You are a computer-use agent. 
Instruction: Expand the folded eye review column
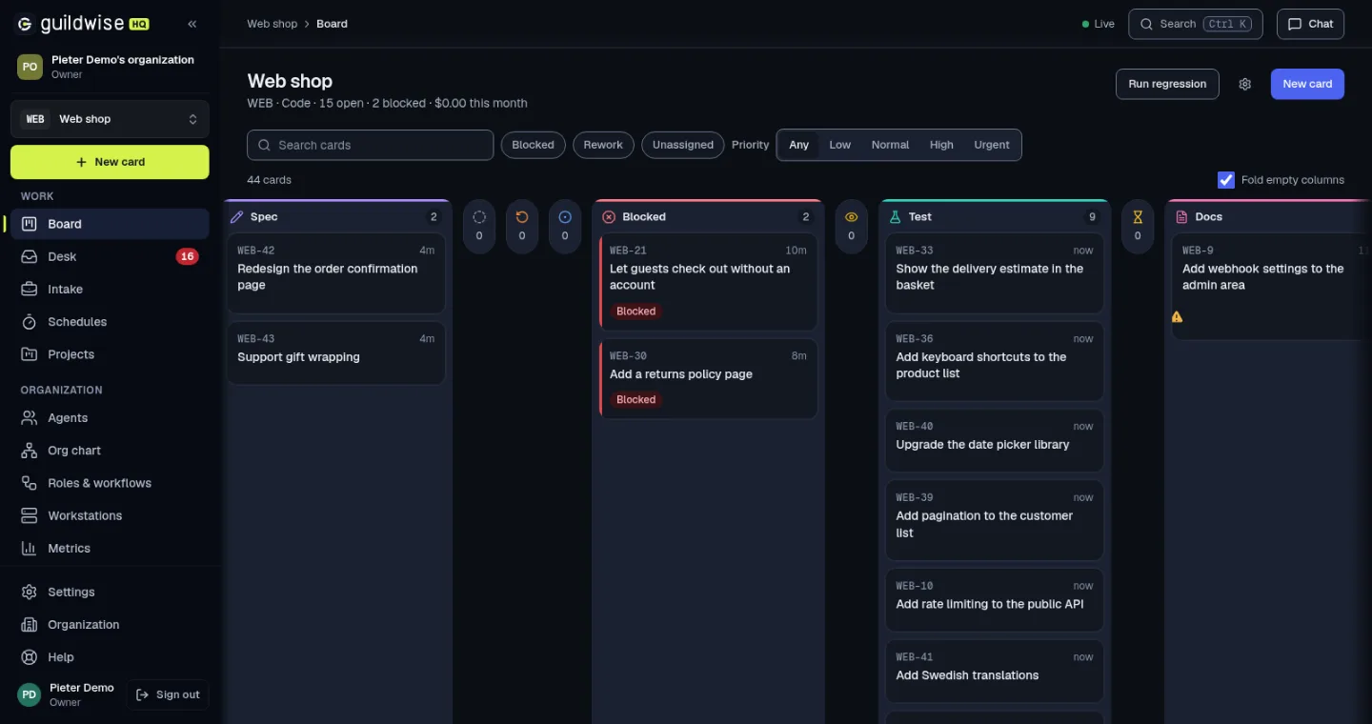(852, 226)
